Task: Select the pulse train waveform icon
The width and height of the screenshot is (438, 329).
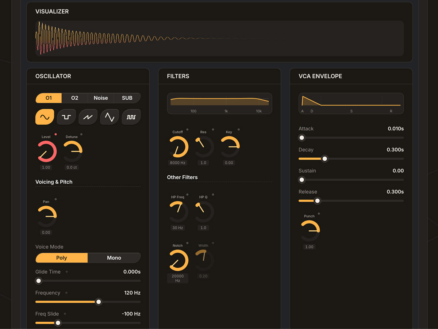Action: tap(131, 117)
